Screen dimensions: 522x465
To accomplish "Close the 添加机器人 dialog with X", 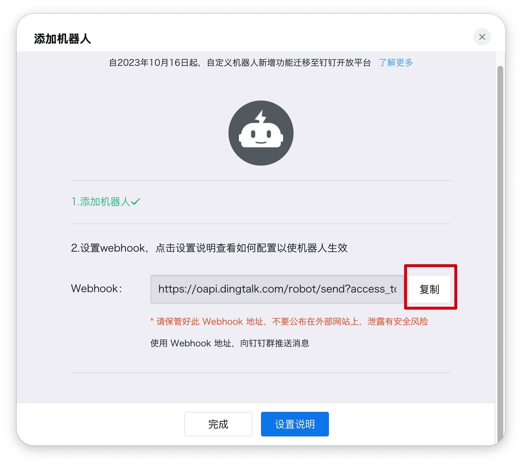I will pos(482,37).
